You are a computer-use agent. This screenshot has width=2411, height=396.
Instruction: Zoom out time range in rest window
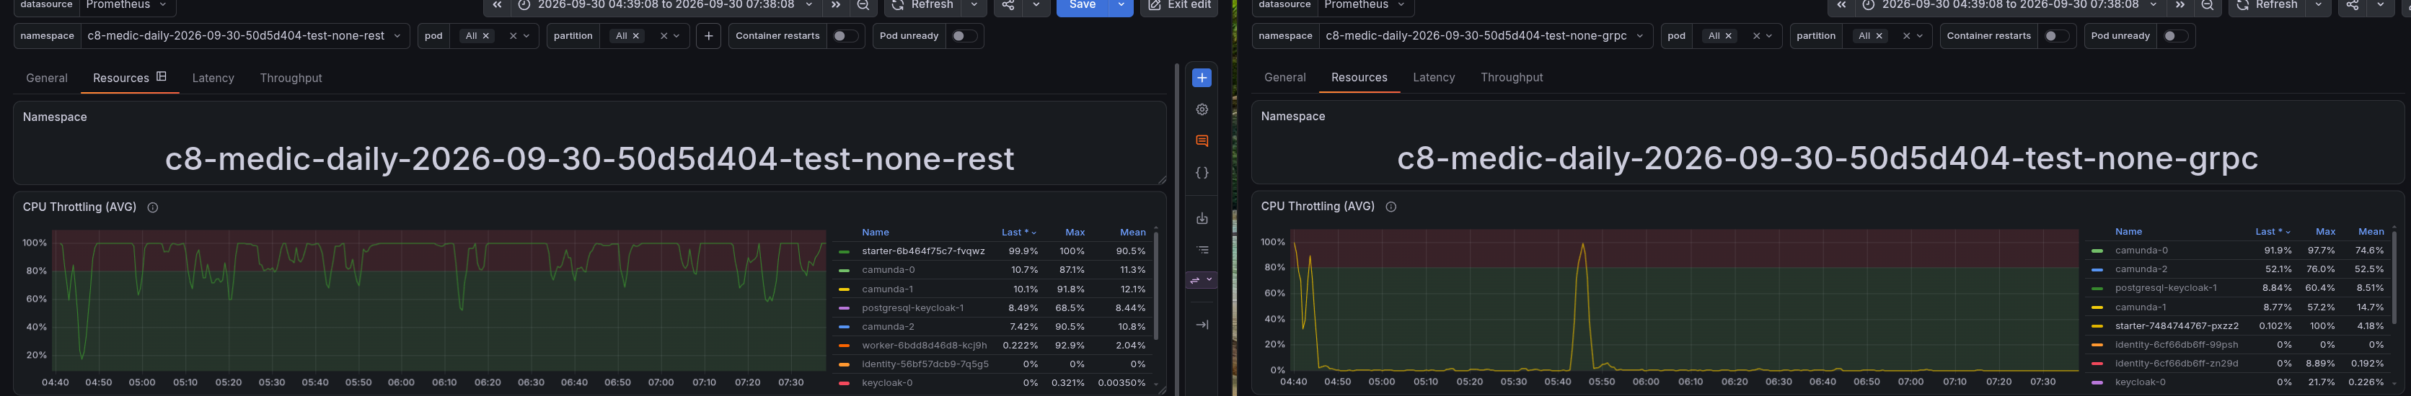pyautogui.click(x=863, y=6)
